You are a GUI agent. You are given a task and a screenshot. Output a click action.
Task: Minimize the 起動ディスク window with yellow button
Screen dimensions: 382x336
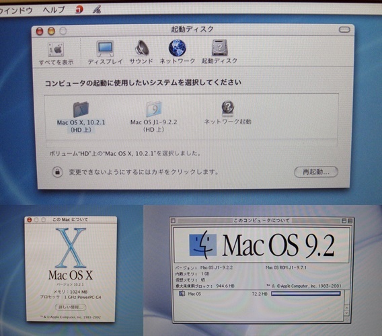point(51,31)
